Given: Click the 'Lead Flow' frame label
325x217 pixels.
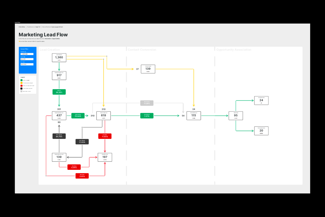Looking at the screenshot, I should (17, 22).
